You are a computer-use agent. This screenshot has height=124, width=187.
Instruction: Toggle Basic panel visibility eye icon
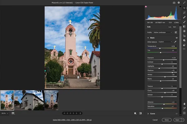tap(176, 38)
